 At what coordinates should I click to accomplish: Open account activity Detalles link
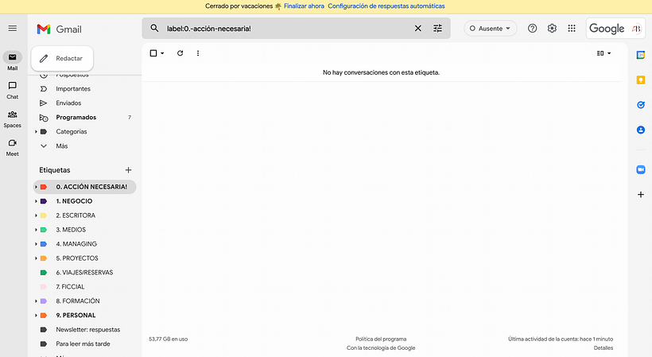click(x=603, y=348)
